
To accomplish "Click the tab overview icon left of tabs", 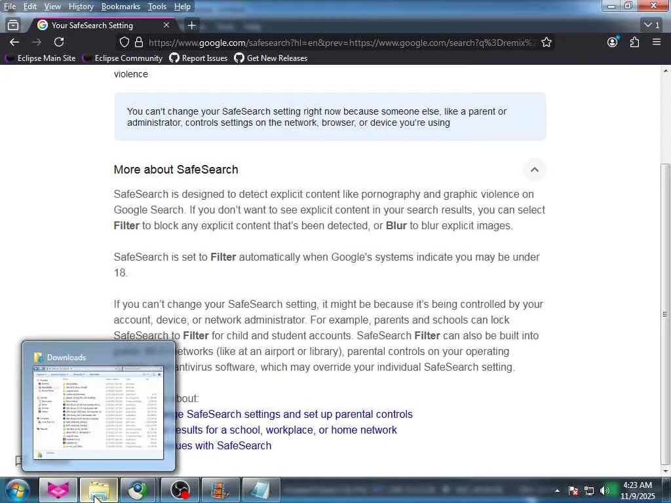I will tap(13, 26).
